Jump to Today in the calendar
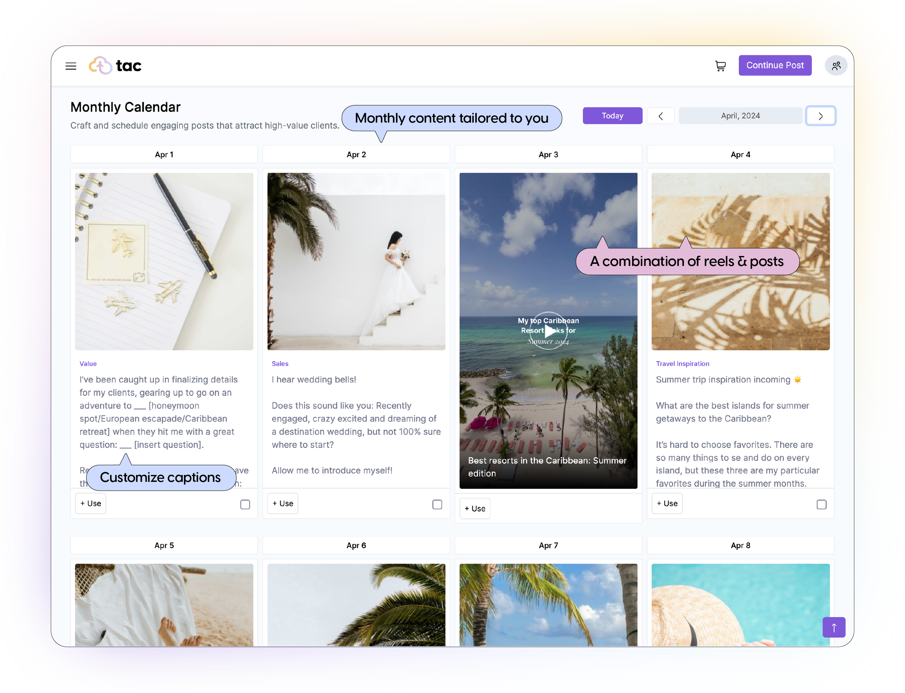 click(x=612, y=116)
